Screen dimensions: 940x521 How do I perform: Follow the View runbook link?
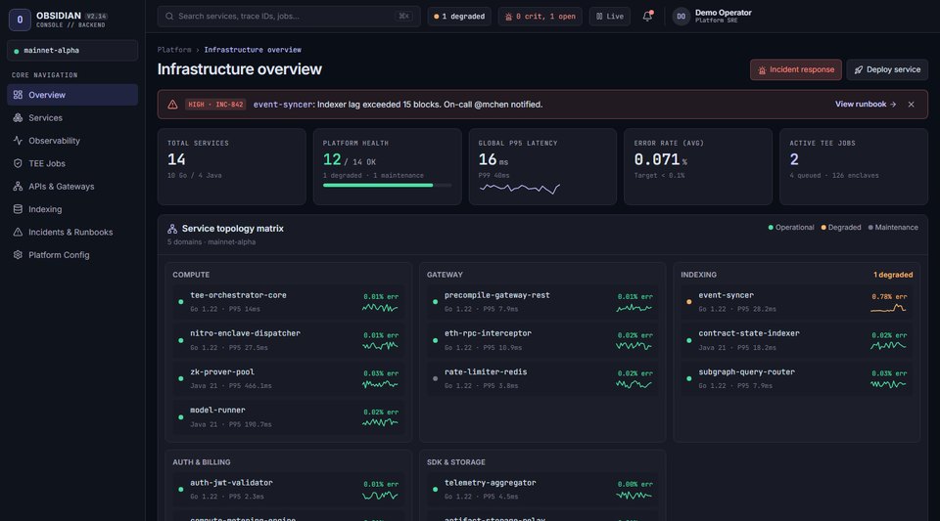(x=866, y=104)
